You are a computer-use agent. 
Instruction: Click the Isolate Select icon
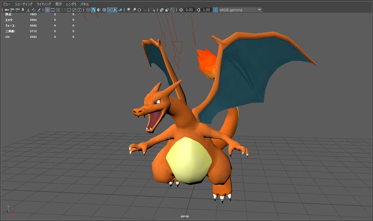pyautogui.click(x=154, y=10)
